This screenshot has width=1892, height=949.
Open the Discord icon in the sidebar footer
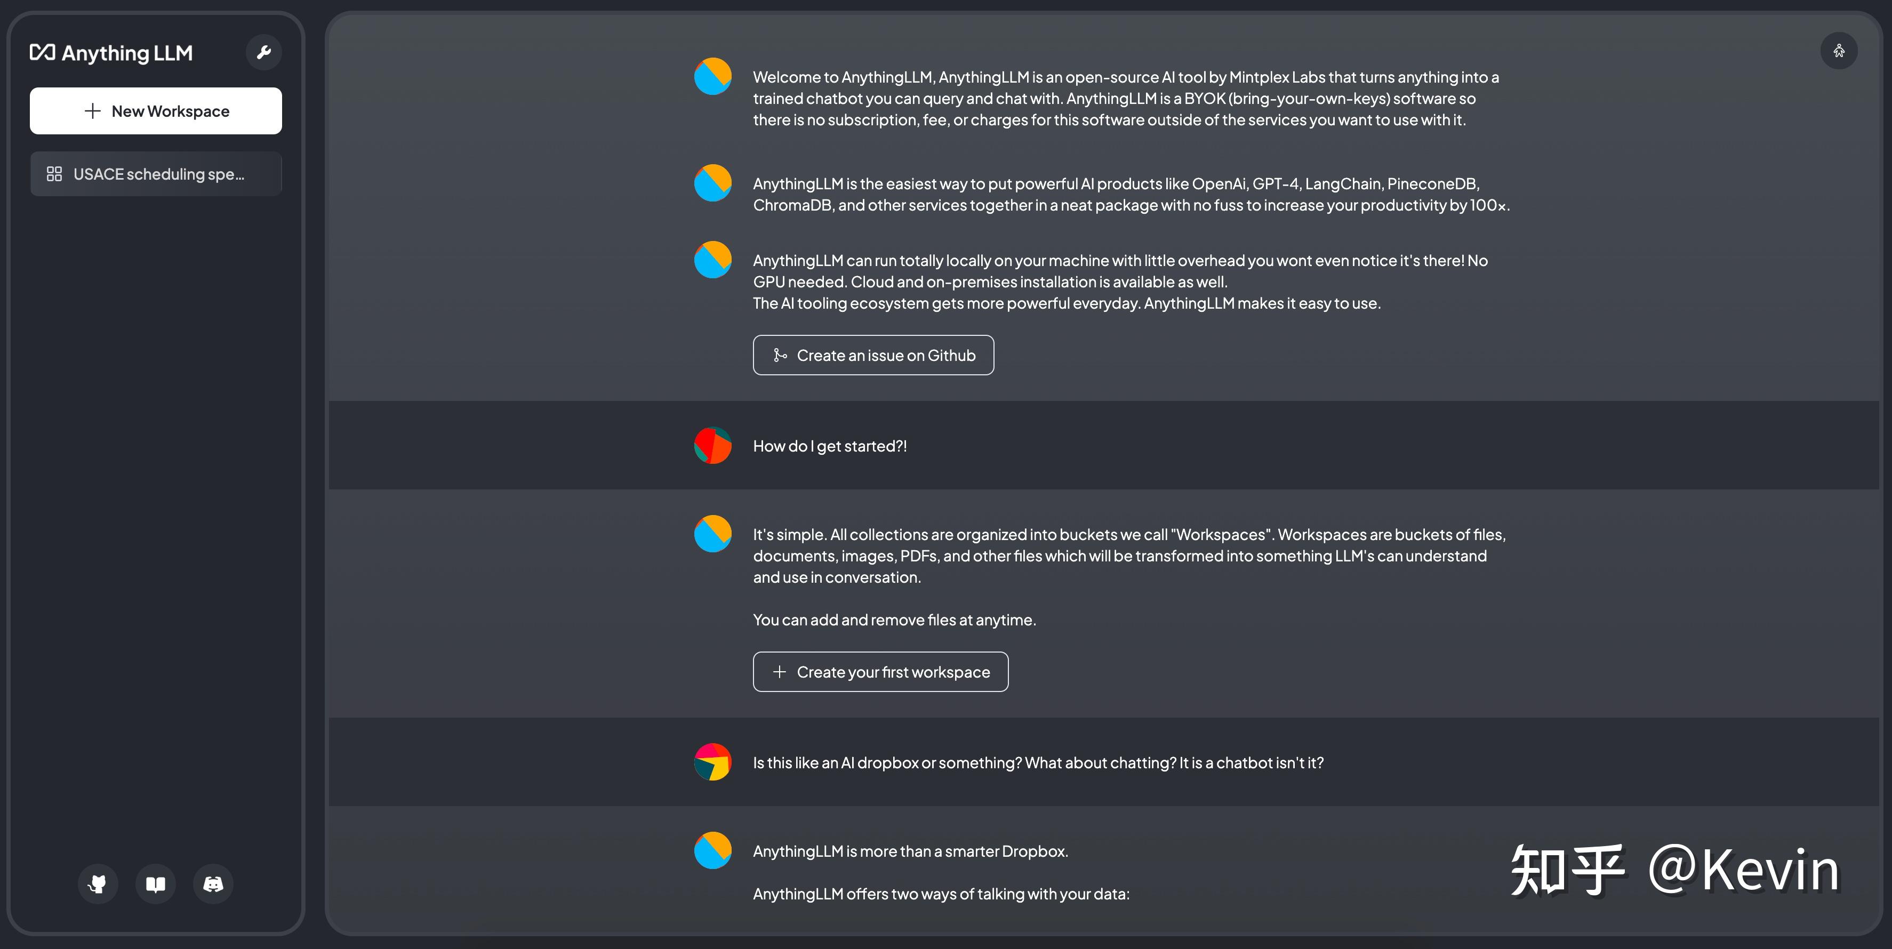coord(213,883)
